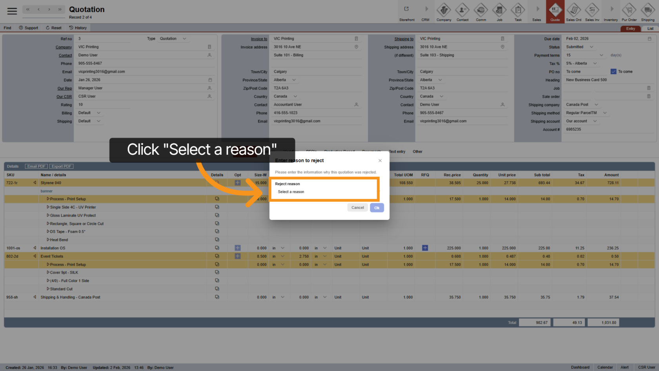The height and width of the screenshot is (371, 659).
Task: Click Cancel in the reject dialog
Action: (357, 208)
